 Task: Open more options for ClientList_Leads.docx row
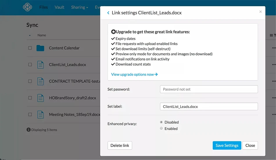pos(274,65)
